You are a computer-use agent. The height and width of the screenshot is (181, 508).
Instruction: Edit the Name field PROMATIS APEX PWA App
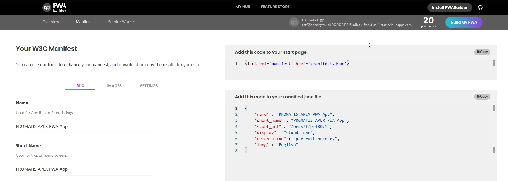pyautogui.click(x=84, y=126)
